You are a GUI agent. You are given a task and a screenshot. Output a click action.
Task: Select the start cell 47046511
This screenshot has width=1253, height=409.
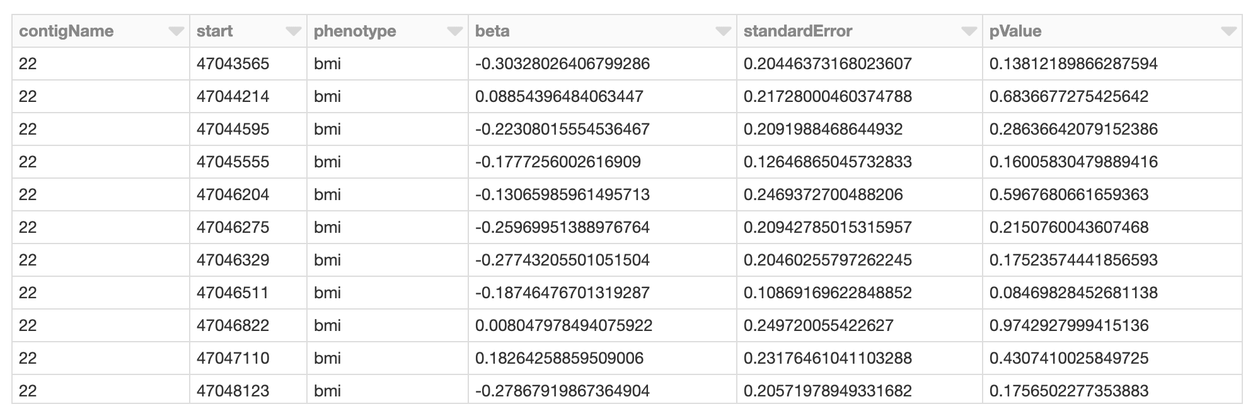(x=233, y=293)
